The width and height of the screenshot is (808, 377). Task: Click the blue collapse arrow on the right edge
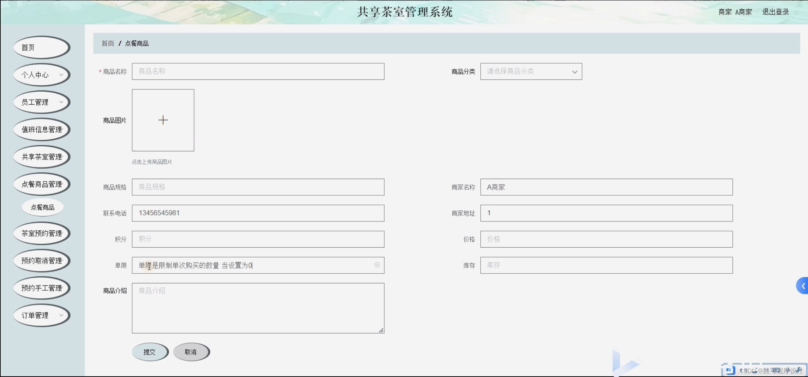point(803,286)
